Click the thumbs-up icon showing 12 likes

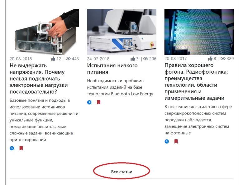pos(53,59)
